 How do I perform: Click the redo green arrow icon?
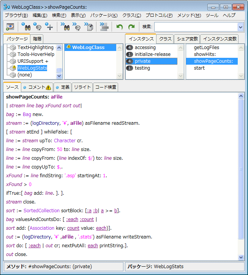tap(131, 27)
